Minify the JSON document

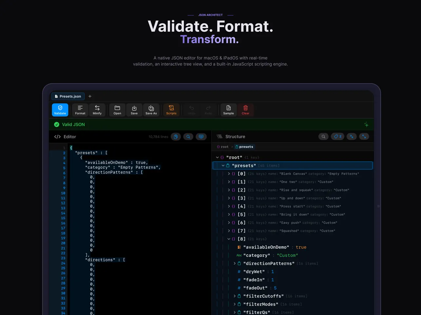tap(97, 110)
